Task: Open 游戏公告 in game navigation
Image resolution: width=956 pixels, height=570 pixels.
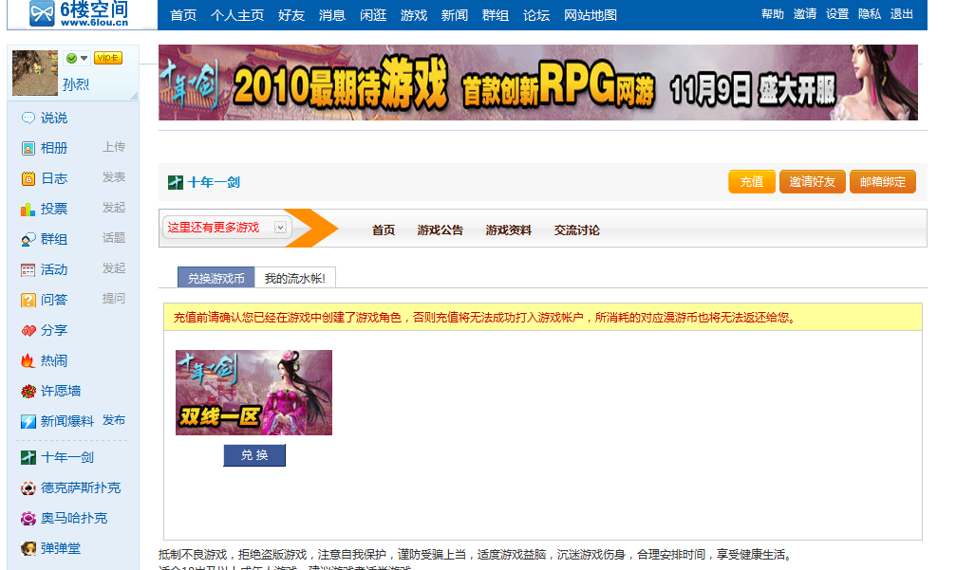Action: point(441,230)
